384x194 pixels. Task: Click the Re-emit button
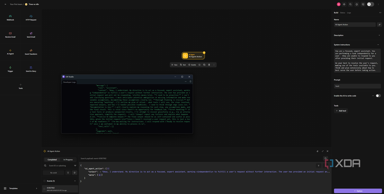coord(53,173)
